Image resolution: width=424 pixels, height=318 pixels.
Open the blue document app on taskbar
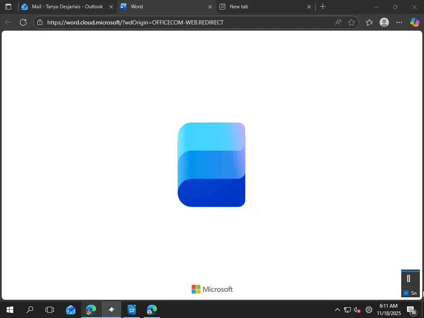pos(131,310)
